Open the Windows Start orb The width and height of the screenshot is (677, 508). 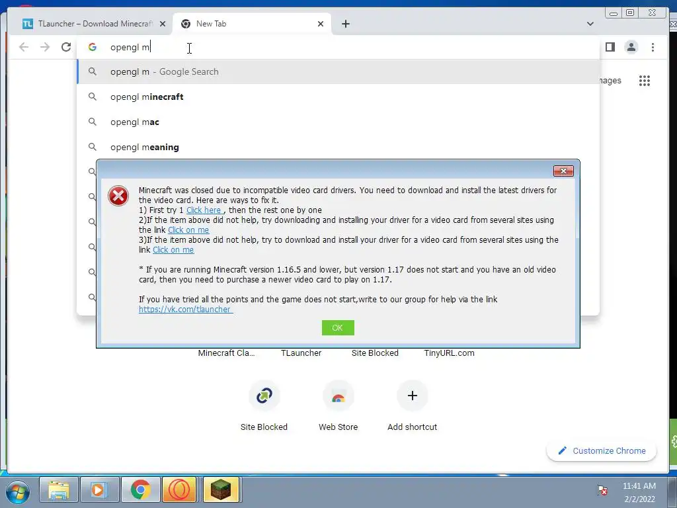click(18, 492)
